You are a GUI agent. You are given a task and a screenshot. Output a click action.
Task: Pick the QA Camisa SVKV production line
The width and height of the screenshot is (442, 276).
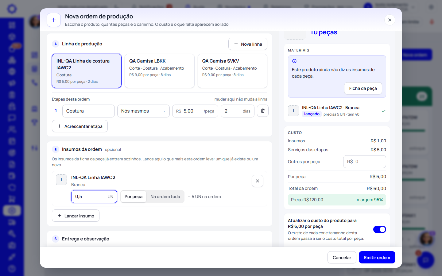(232, 71)
